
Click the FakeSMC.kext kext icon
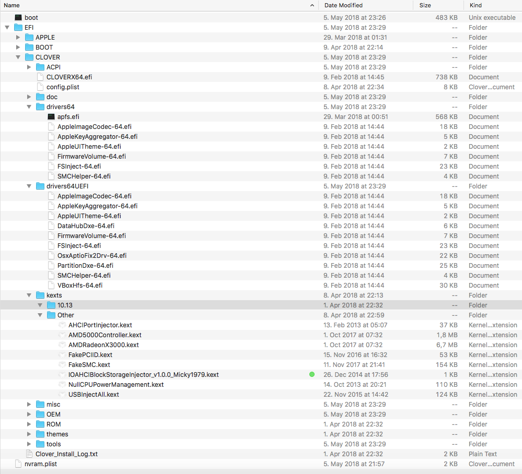tap(62, 364)
